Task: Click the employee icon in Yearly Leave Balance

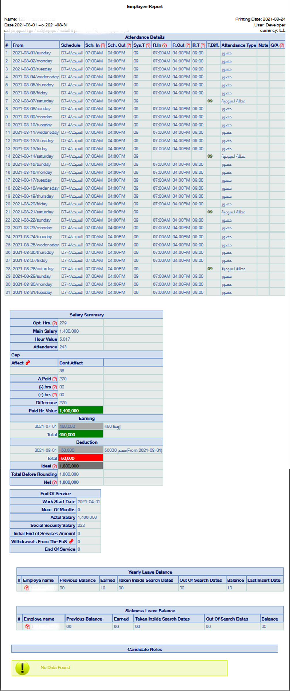Action: (x=27, y=588)
